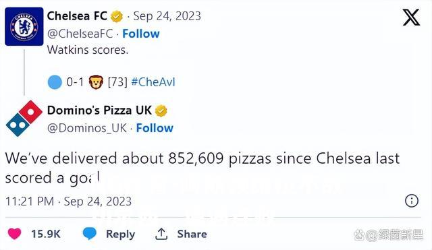The width and height of the screenshot is (432, 250).
Task: Open the Chelsea FC display name
Action: click(x=77, y=16)
